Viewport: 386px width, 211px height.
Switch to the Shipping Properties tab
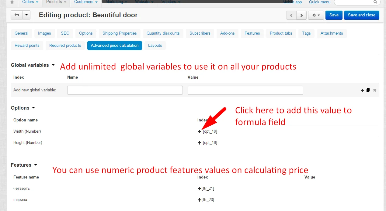point(120,33)
